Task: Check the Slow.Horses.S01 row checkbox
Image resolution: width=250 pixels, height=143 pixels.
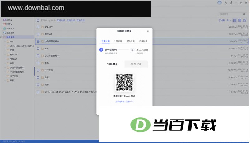Action: click(38, 92)
